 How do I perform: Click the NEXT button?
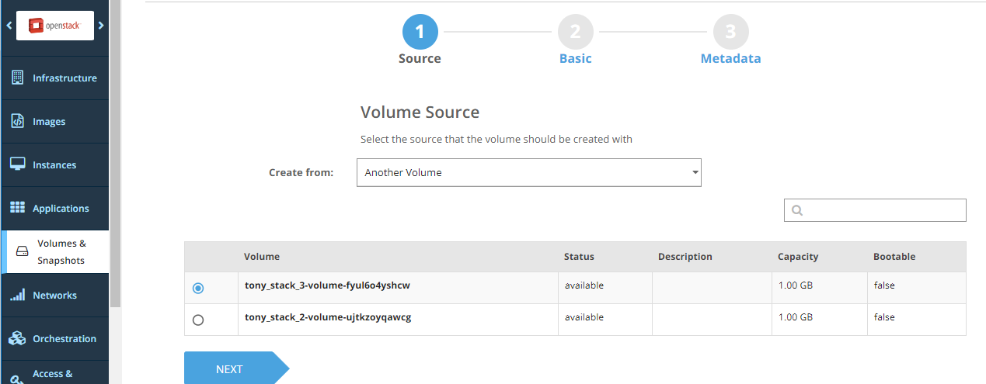click(x=230, y=368)
